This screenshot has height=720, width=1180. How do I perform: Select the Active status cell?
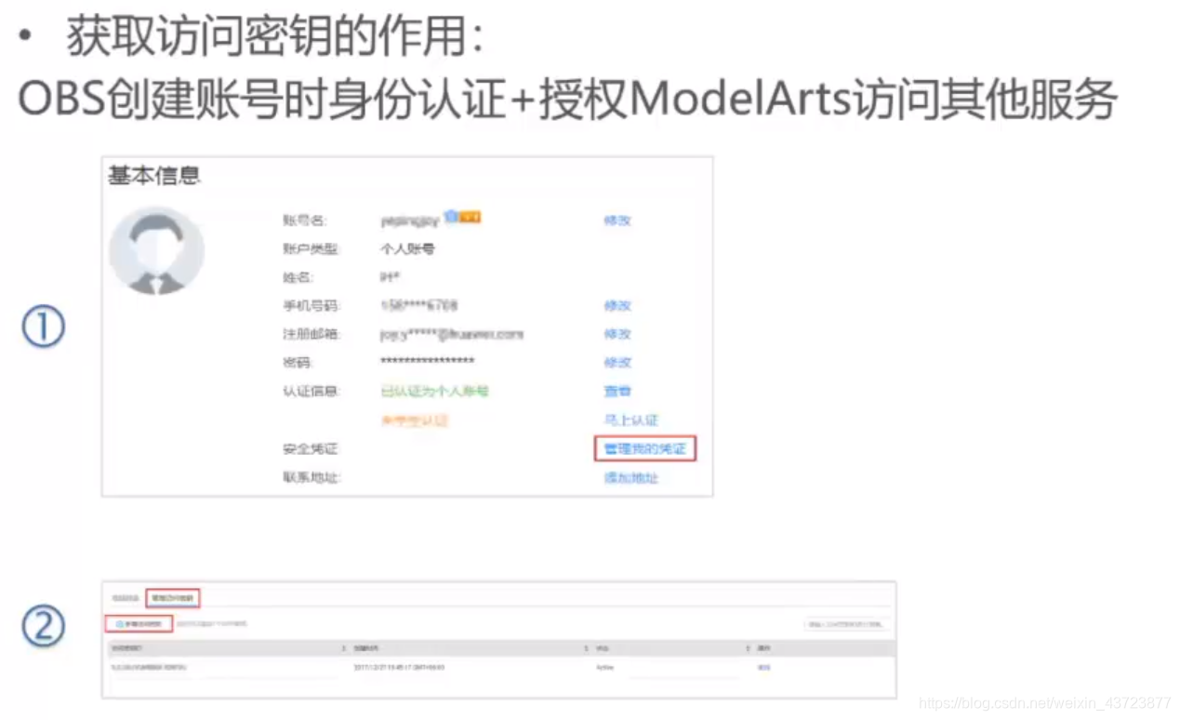pos(604,667)
